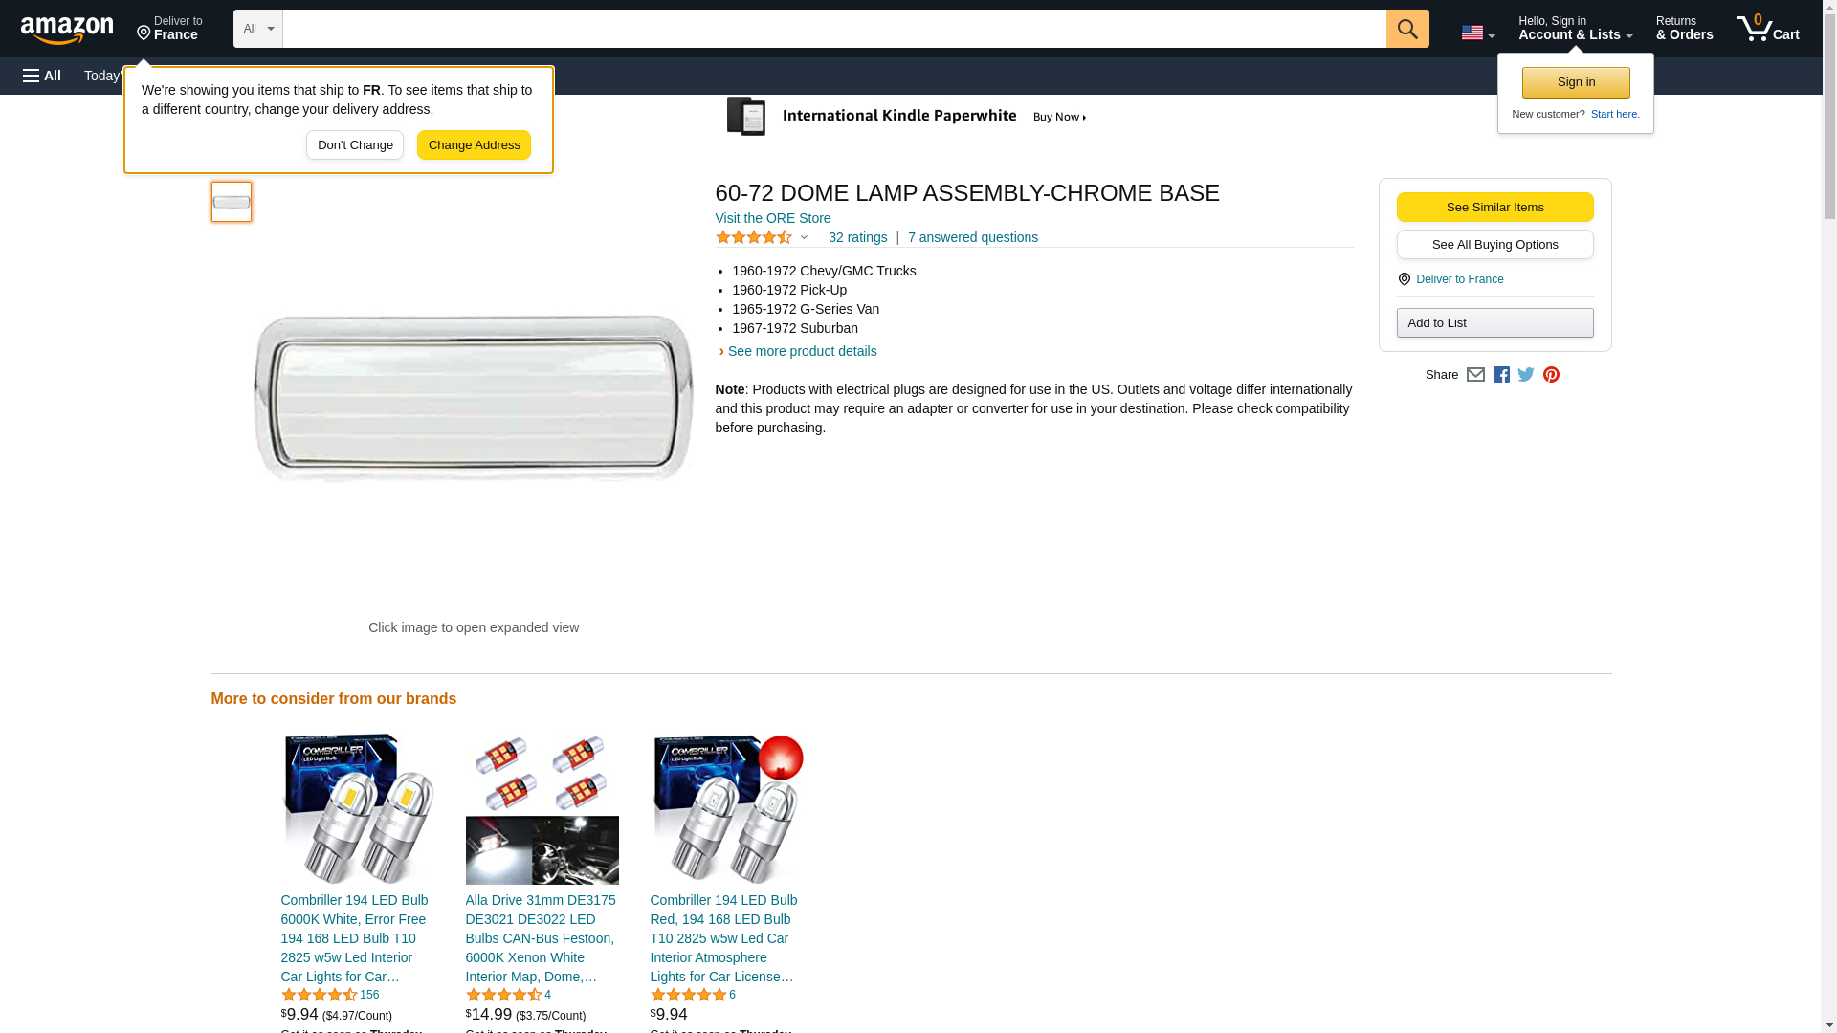This screenshot has width=1837, height=1033.
Task: Expand the star rating breakdown arrow
Action: coord(804,237)
